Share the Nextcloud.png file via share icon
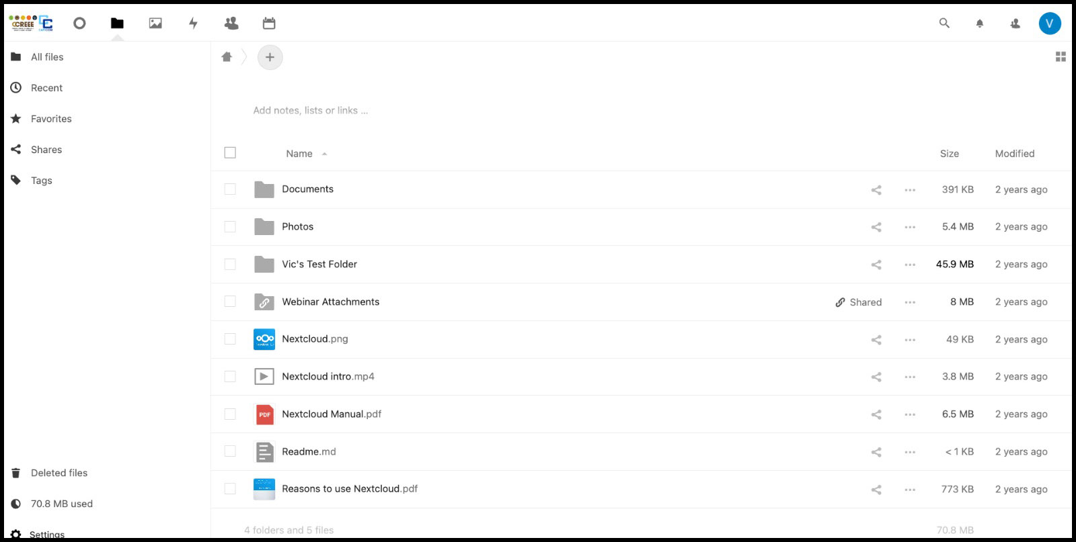Screen dimensions: 1076x542 click(876, 340)
